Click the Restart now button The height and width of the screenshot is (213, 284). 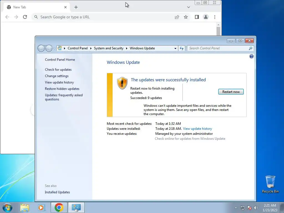[231, 92]
